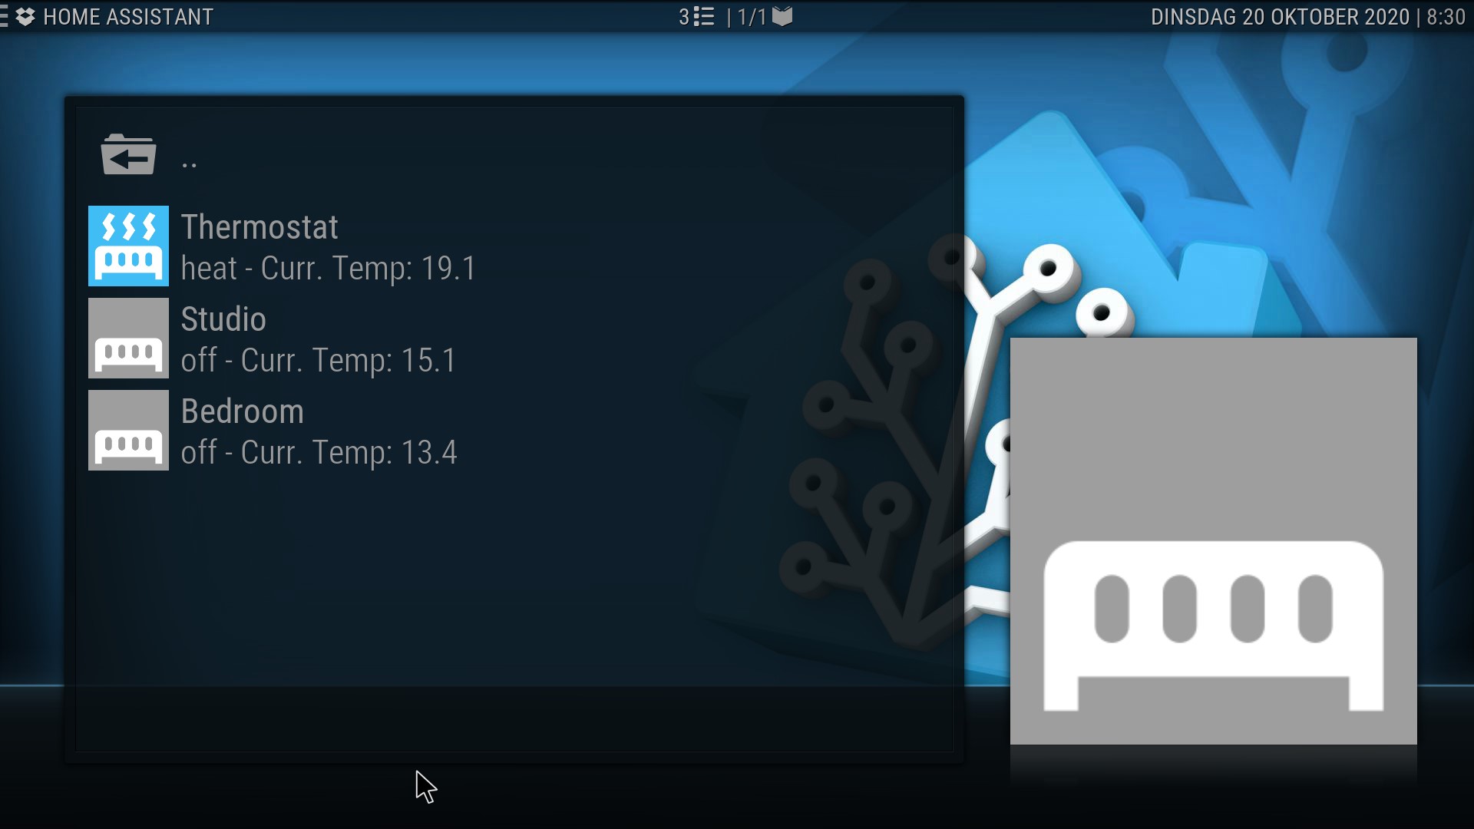
Task: Select the Studio entry title
Action: coord(223,319)
